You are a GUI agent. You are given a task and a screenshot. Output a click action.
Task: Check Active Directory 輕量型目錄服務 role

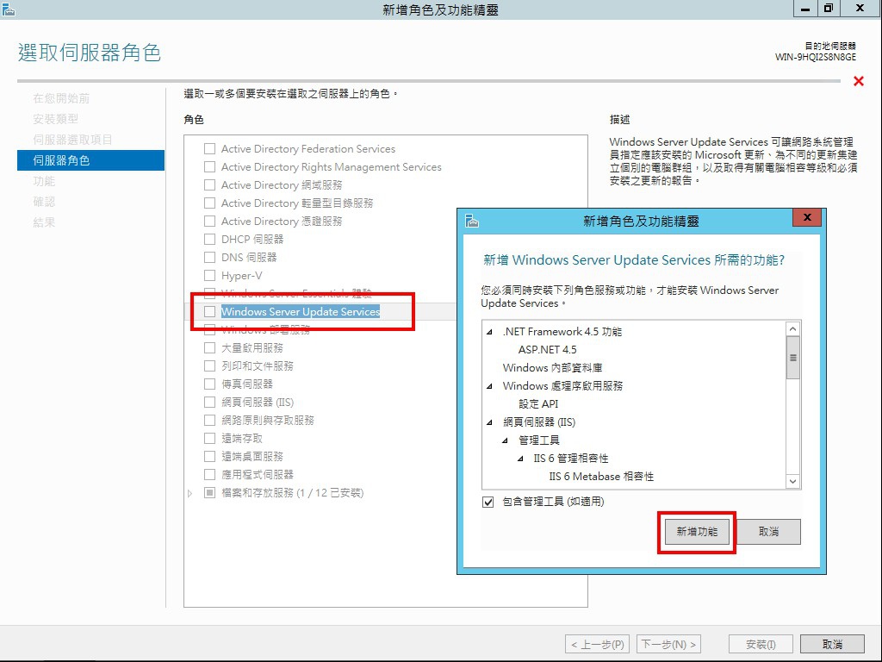pyautogui.click(x=210, y=203)
